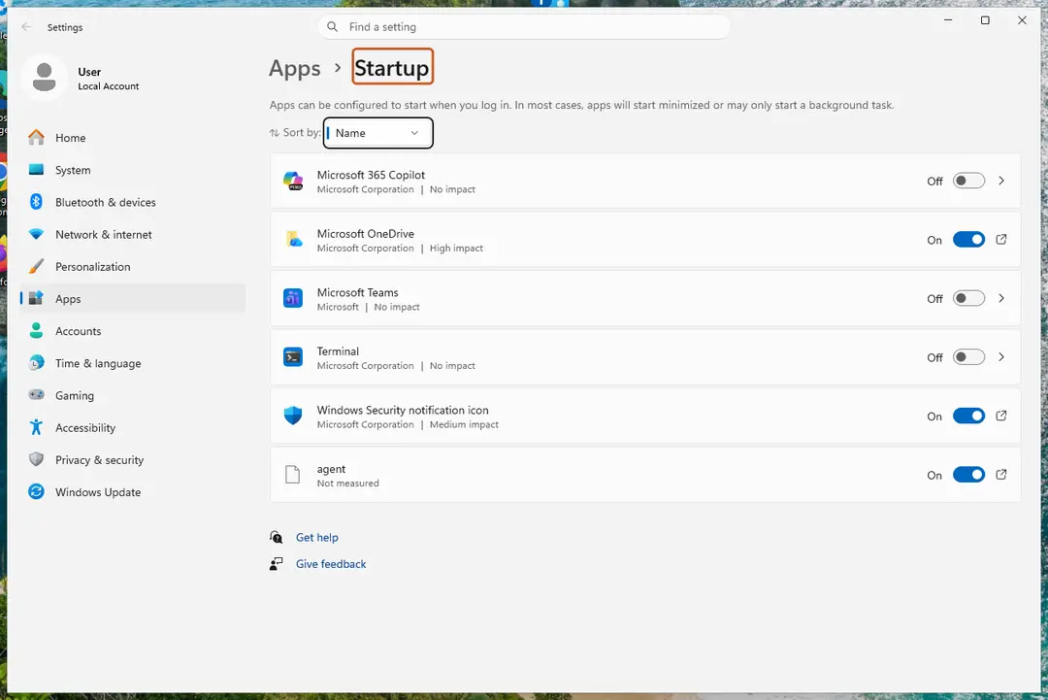1048x700 pixels.
Task: Click the Home house icon
Action: tap(36, 138)
